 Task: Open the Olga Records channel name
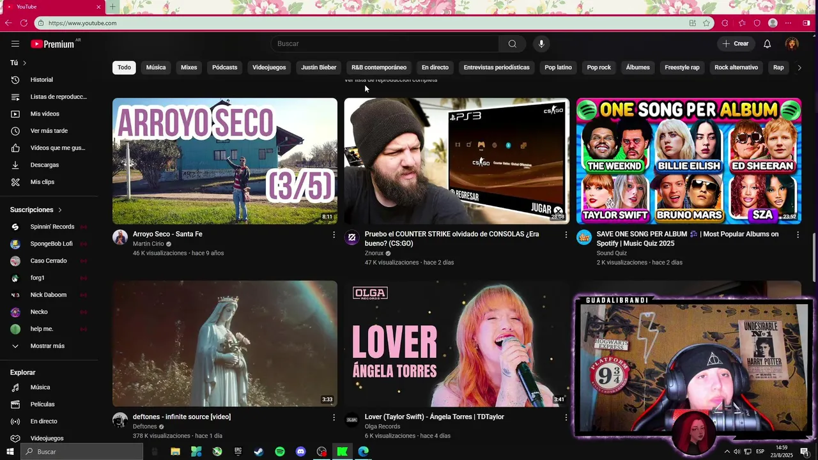[x=382, y=427]
